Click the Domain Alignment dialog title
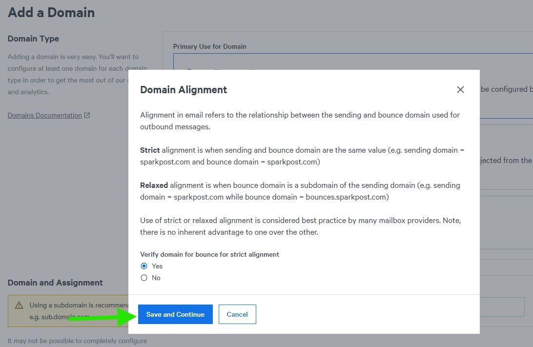This screenshot has height=347, width=533. coord(184,90)
